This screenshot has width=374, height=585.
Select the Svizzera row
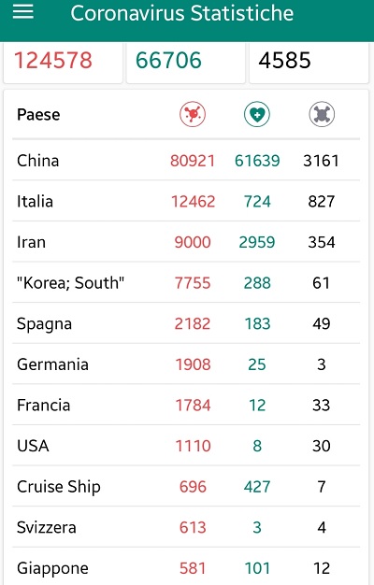[186, 527]
